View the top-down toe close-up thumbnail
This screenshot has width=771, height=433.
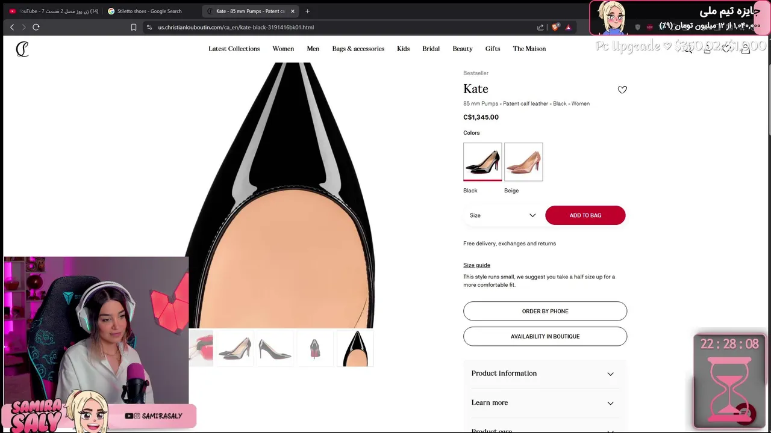(x=355, y=348)
